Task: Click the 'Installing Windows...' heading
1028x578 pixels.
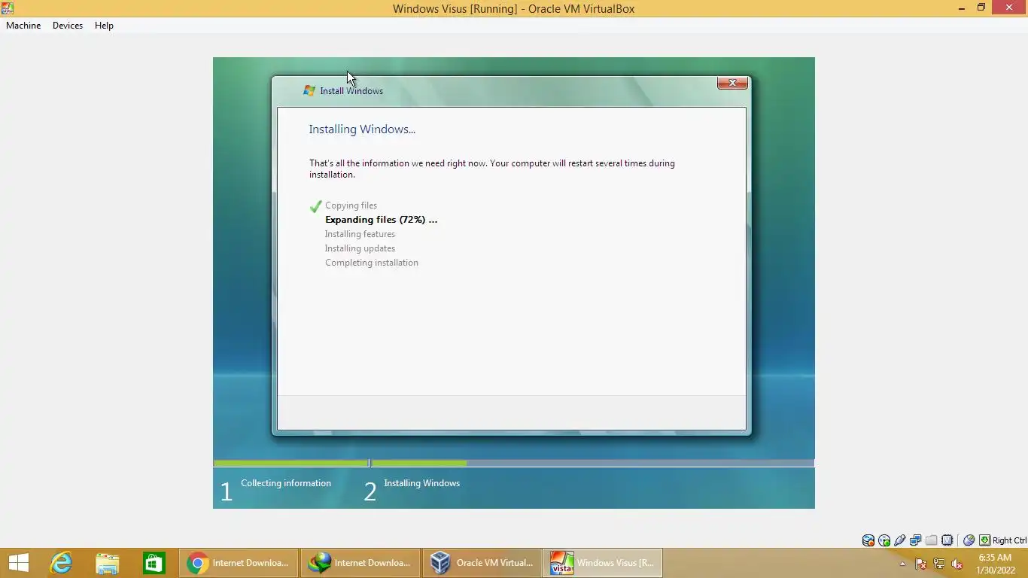Action: point(362,129)
